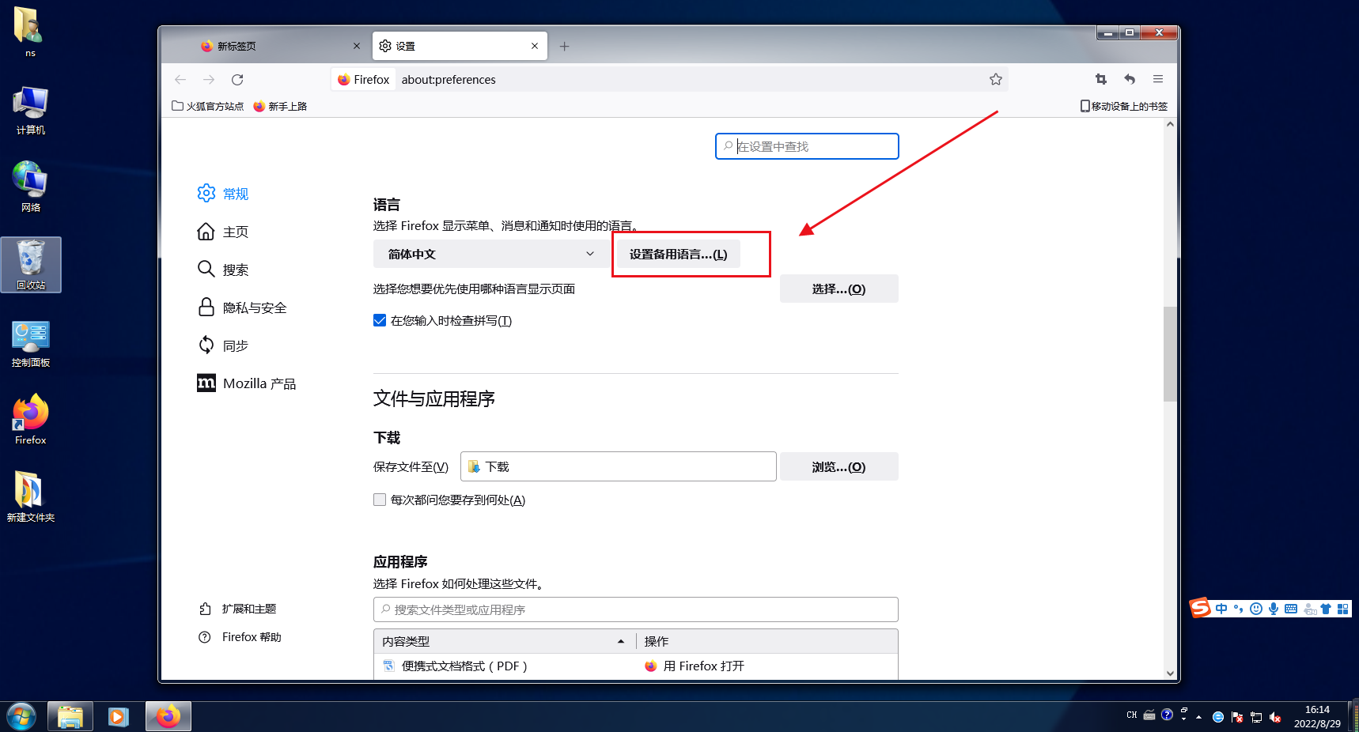
Task: Open the Firefox hamburger menu
Action: [x=1158, y=79]
